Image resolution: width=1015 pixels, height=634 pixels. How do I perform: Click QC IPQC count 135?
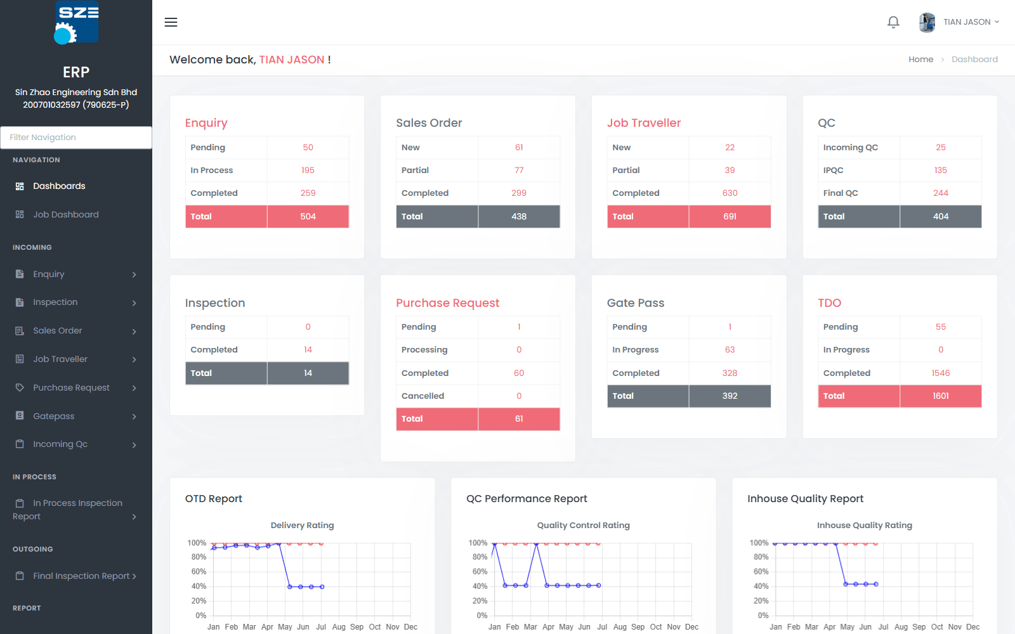point(941,170)
